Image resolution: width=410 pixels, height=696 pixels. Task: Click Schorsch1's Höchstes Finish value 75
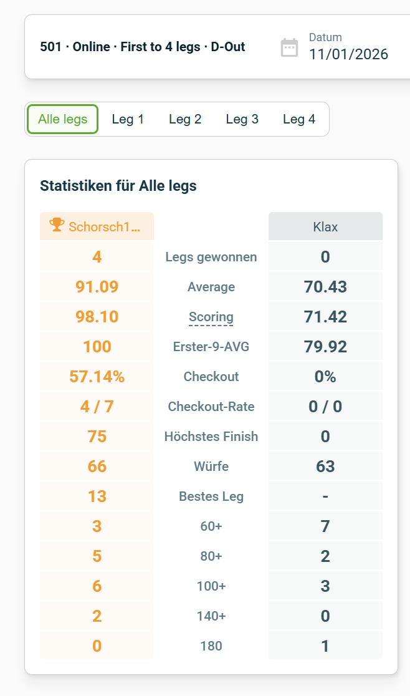[x=97, y=436]
